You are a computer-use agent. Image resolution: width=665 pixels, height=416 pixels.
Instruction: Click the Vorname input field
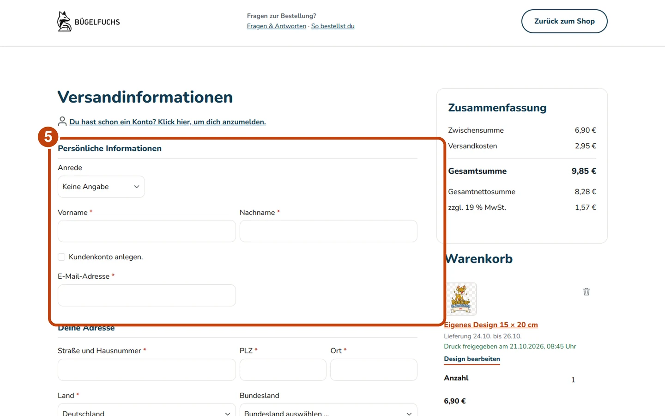[x=147, y=231]
